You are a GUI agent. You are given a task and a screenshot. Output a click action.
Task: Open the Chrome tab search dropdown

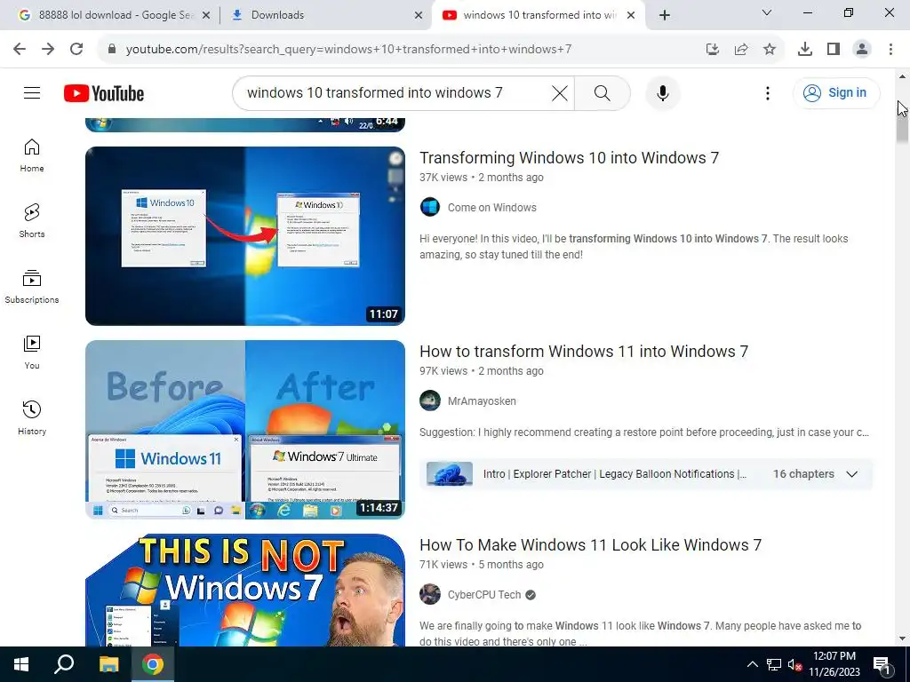766,13
